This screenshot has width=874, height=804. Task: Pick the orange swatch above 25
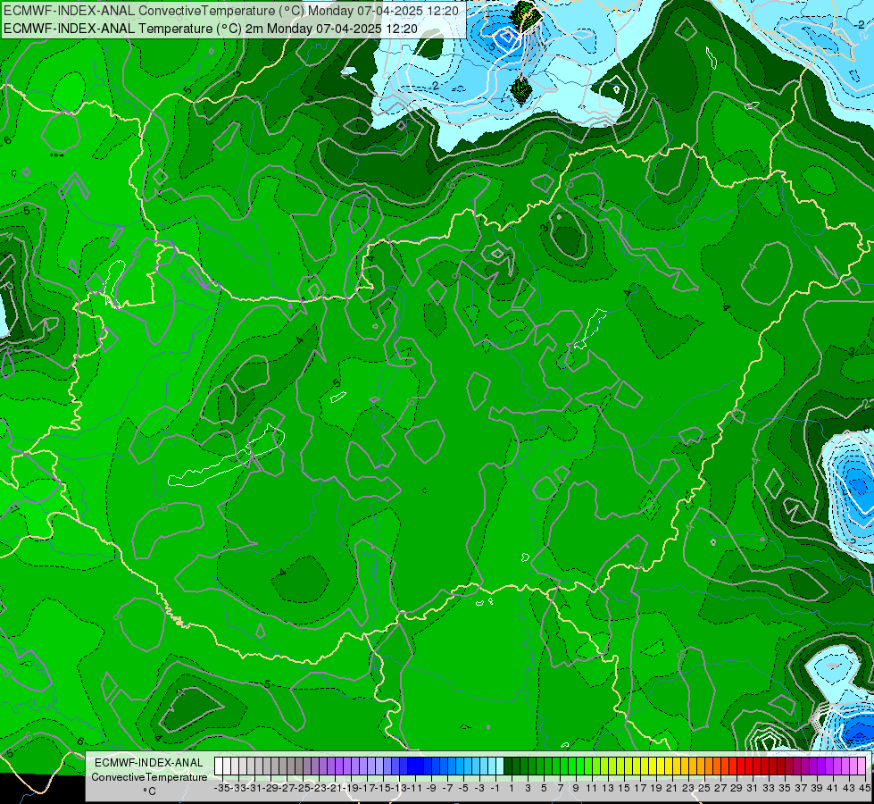[x=700, y=766]
